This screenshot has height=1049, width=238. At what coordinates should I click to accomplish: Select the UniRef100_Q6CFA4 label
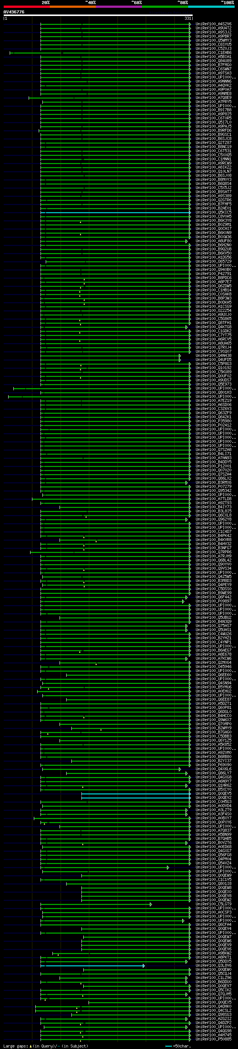213,924
